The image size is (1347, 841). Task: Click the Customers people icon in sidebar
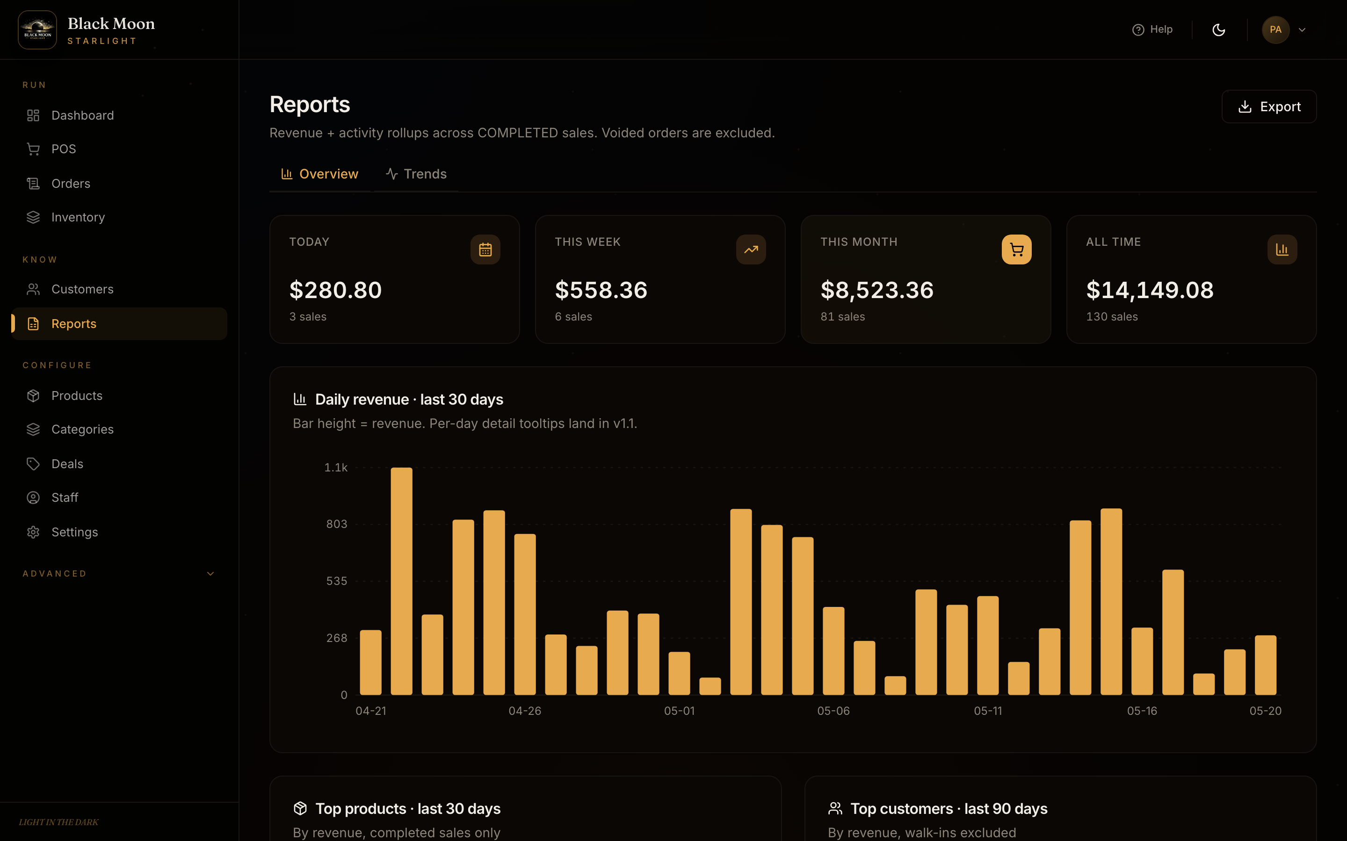click(33, 289)
